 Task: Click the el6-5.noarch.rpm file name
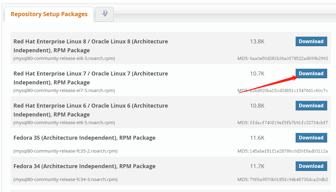click(64, 123)
